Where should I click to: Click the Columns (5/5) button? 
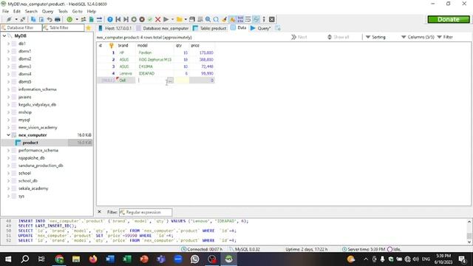pos(418,37)
